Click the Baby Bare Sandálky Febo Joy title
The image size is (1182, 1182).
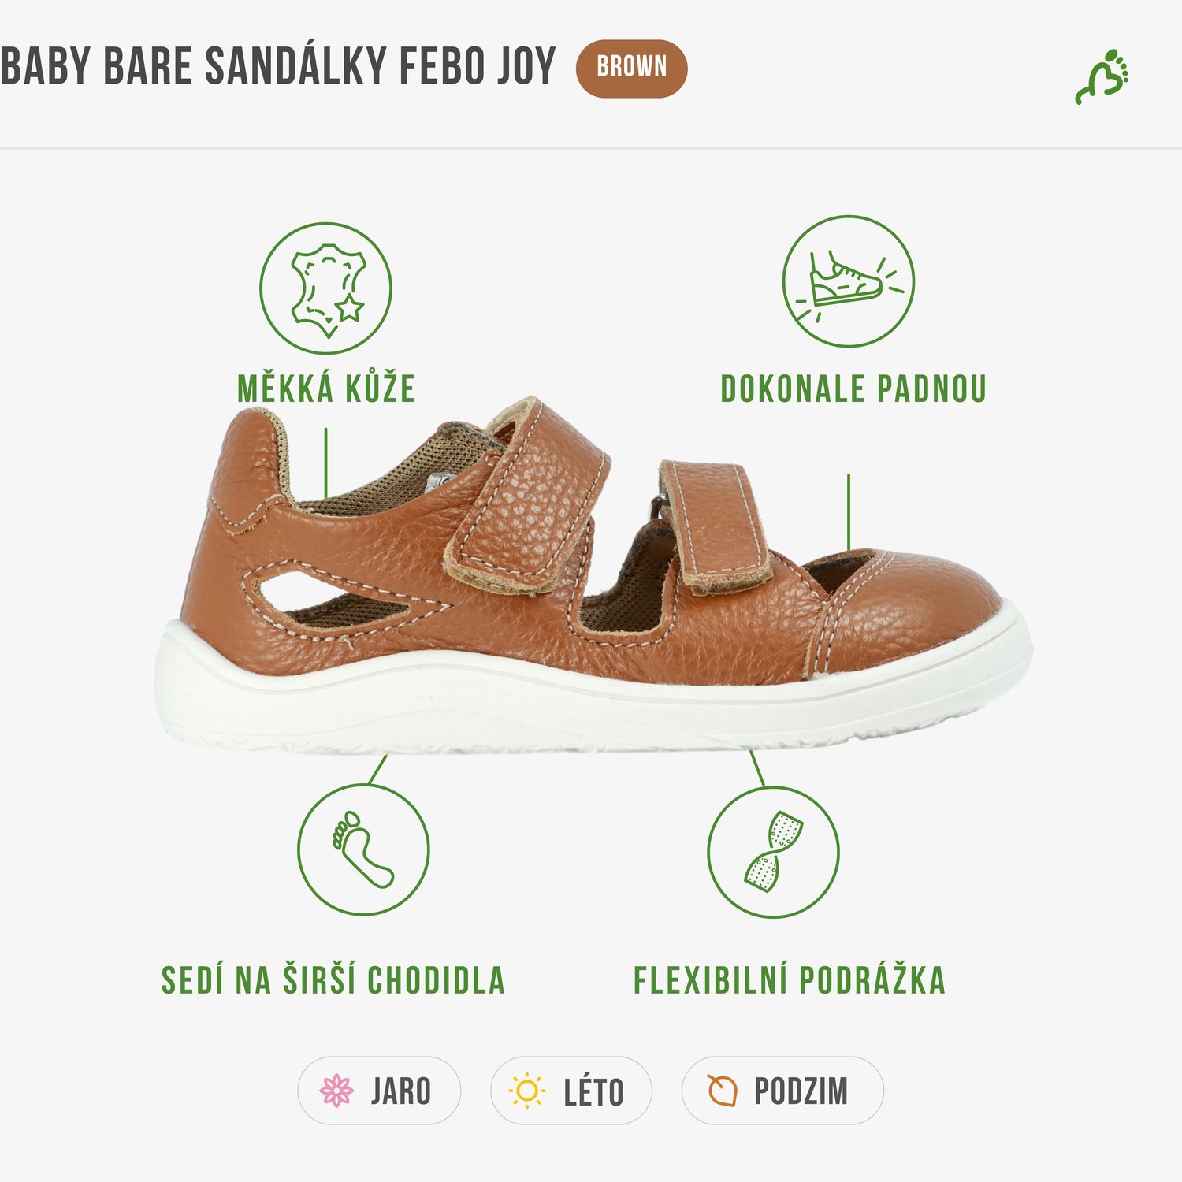pyautogui.click(x=278, y=66)
